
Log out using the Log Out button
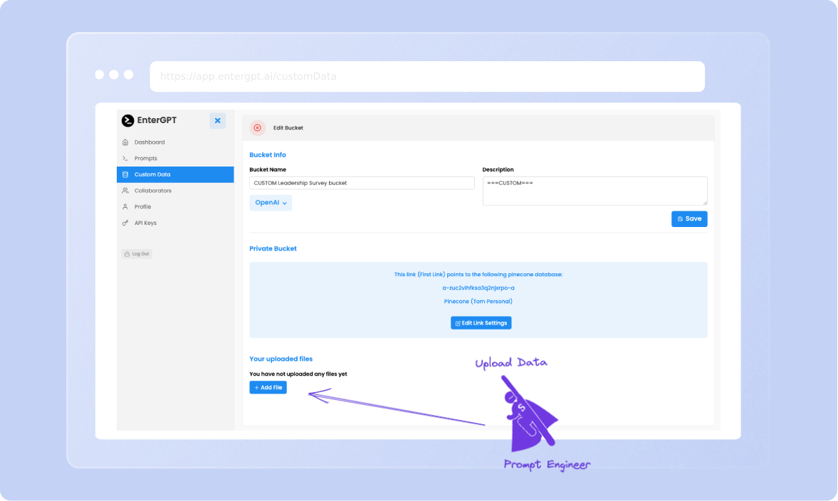pyautogui.click(x=137, y=254)
